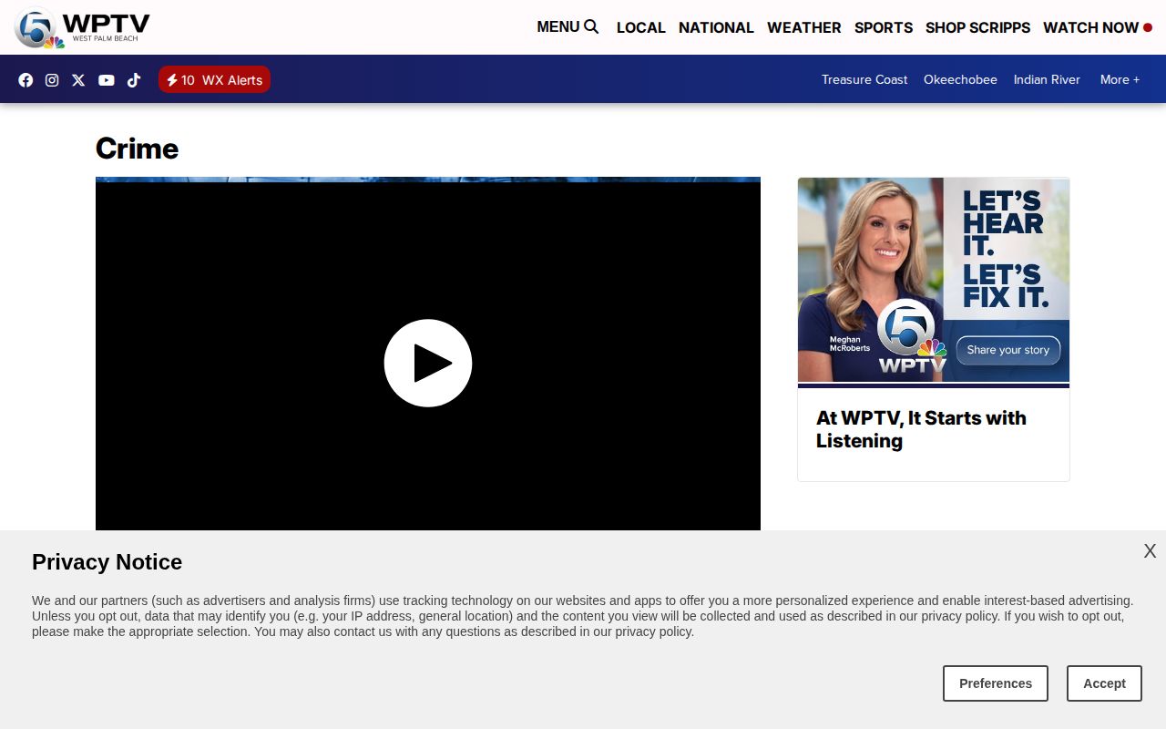
Task: Expand the More + regions menu
Action: [1120, 79]
